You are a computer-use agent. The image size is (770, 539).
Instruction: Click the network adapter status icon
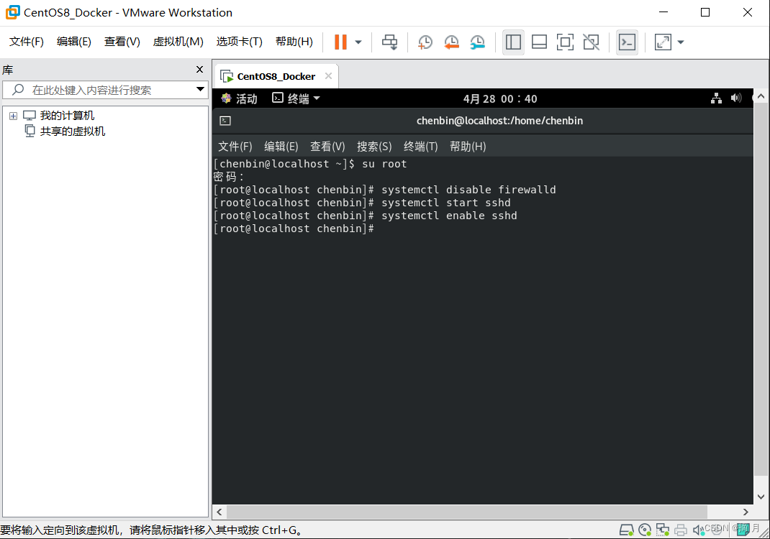click(x=663, y=530)
